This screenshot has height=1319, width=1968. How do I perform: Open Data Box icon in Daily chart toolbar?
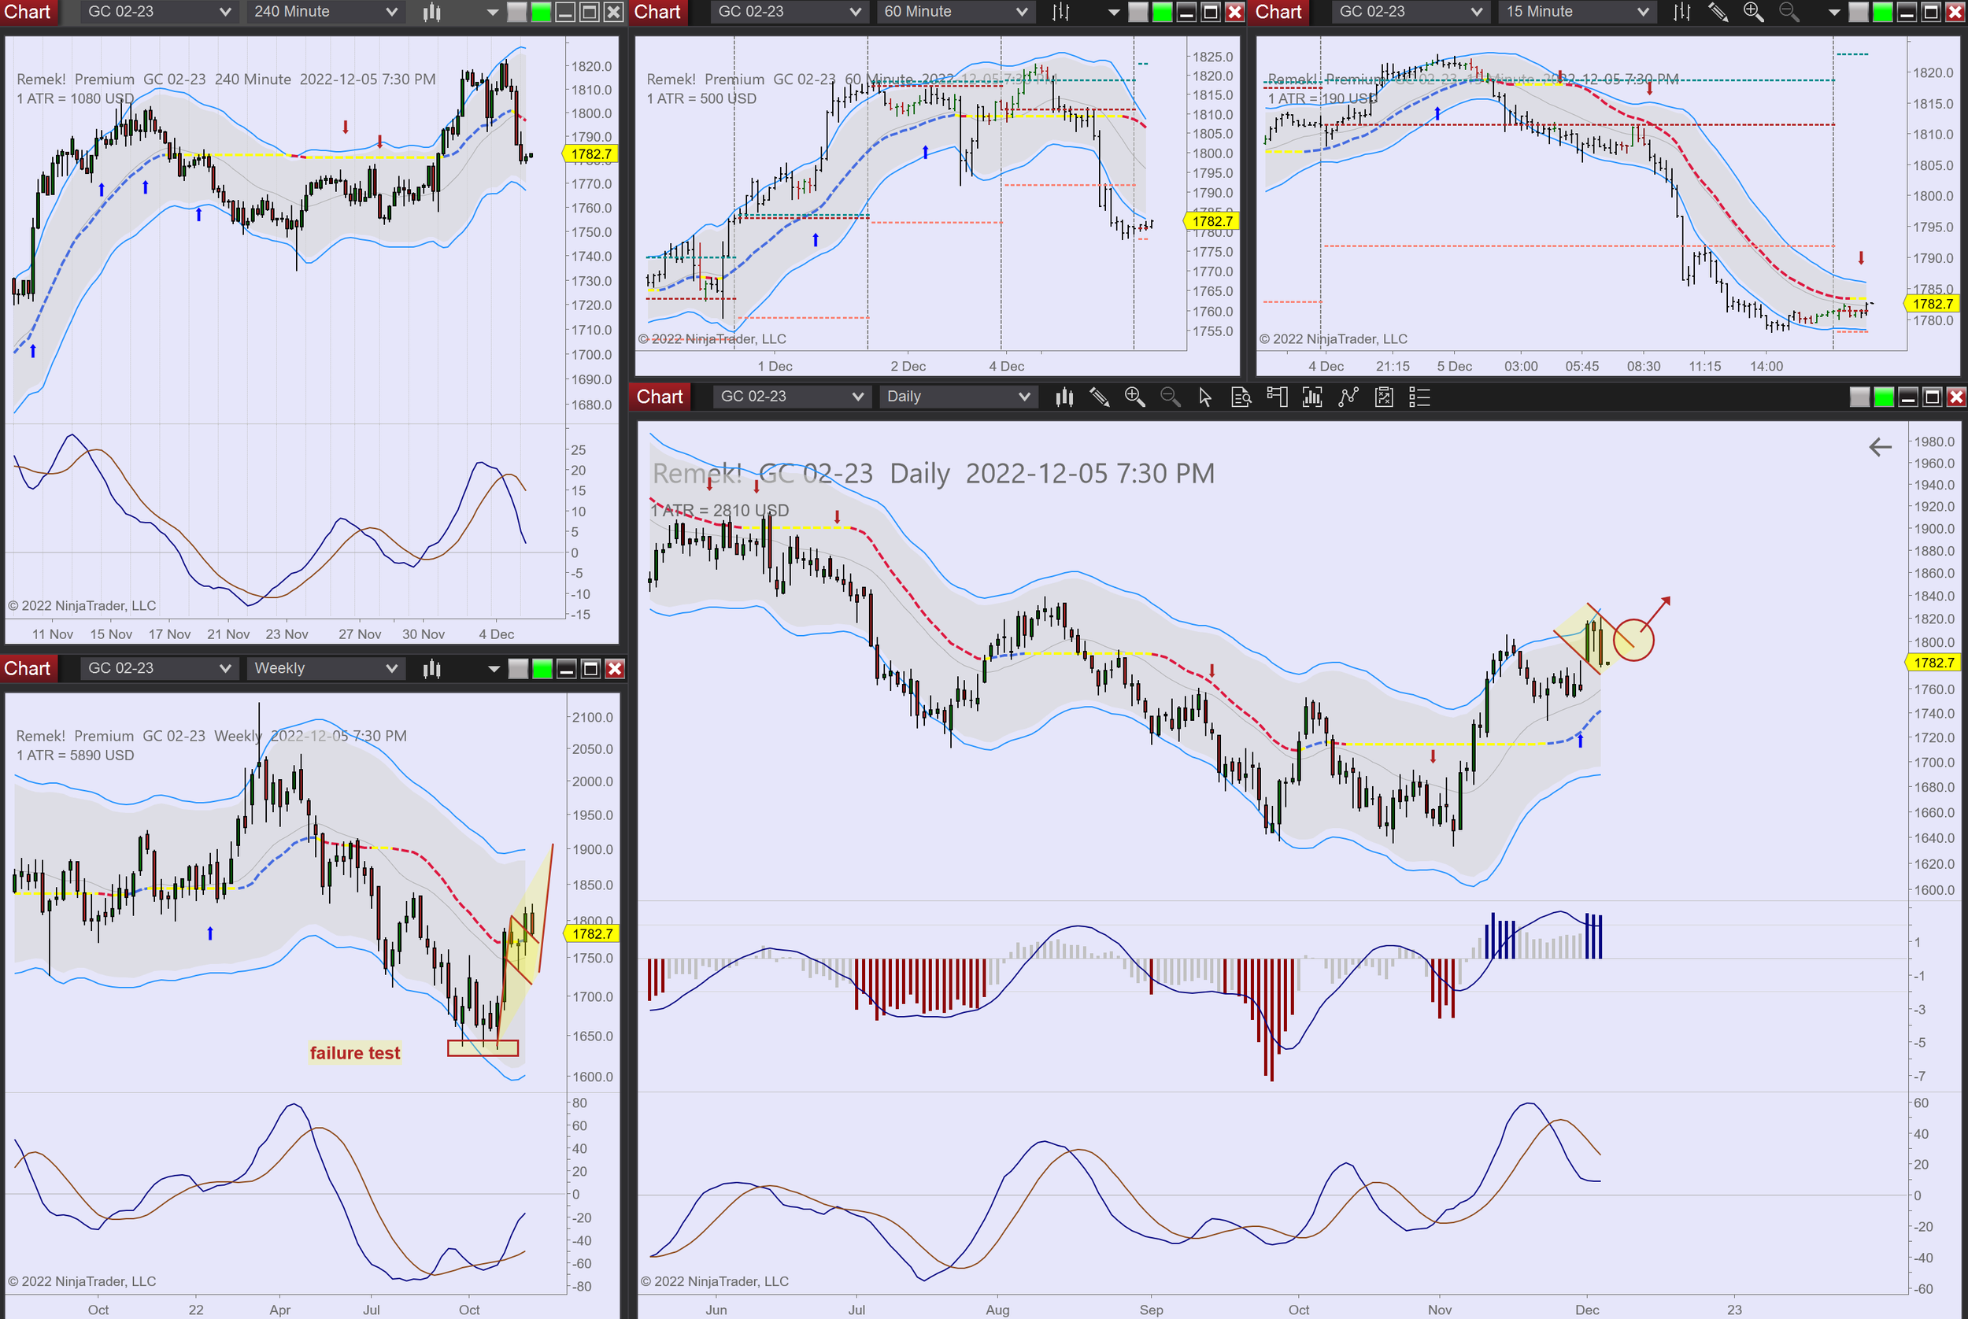(1241, 397)
